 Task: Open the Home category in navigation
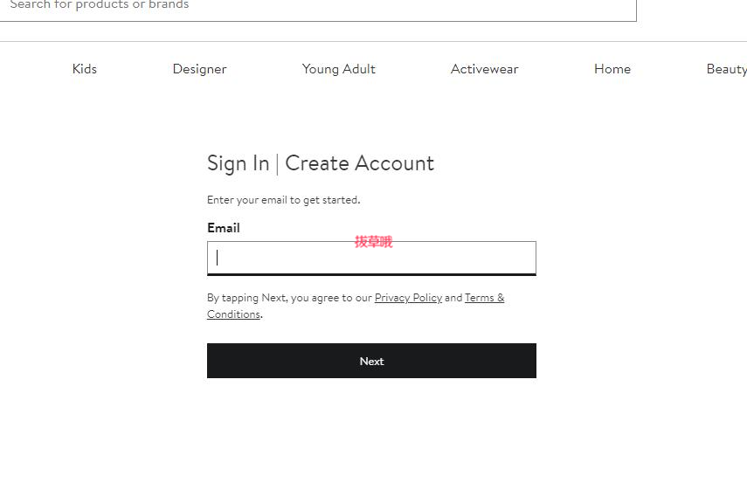point(612,69)
